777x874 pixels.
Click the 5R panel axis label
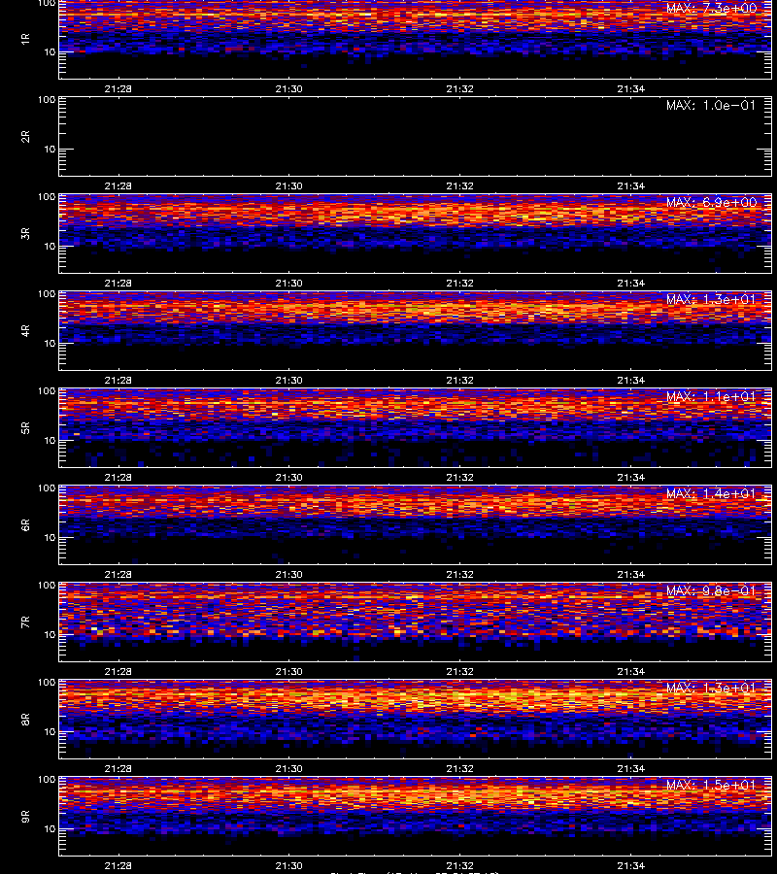pyautogui.click(x=25, y=427)
